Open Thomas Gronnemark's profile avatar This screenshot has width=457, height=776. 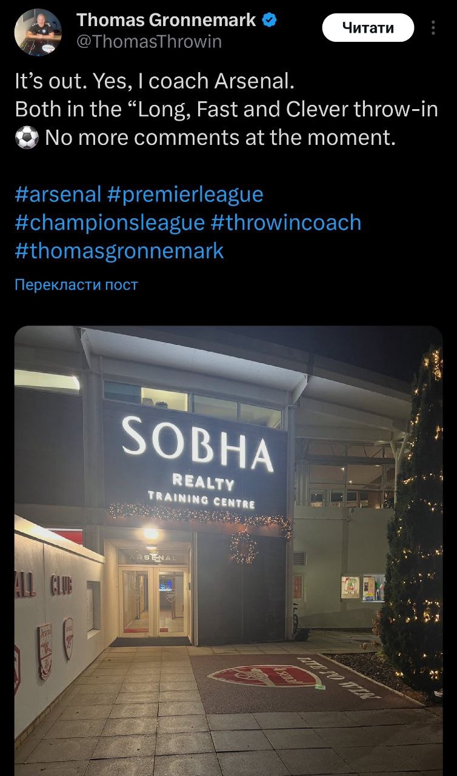[38, 33]
